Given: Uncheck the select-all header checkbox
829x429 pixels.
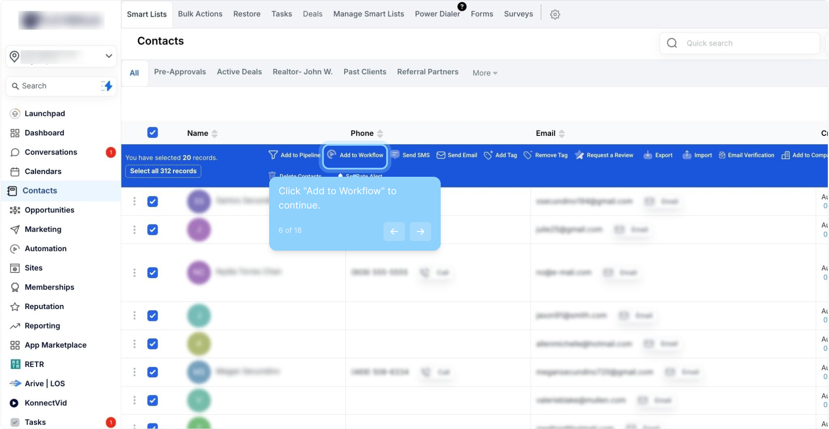Looking at the screenshot, I should click(x=152, y=133).
